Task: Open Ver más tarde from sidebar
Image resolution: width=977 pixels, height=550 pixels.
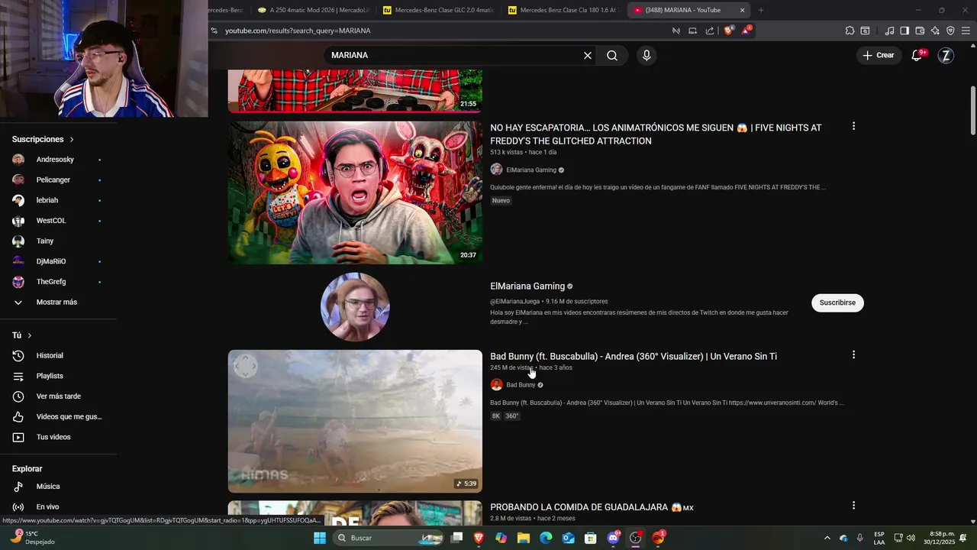Action: (x=58, y=396)
